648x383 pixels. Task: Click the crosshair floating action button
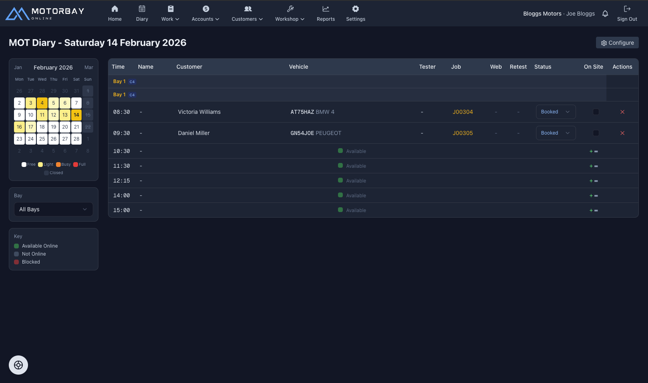click(x=18, y=365)
